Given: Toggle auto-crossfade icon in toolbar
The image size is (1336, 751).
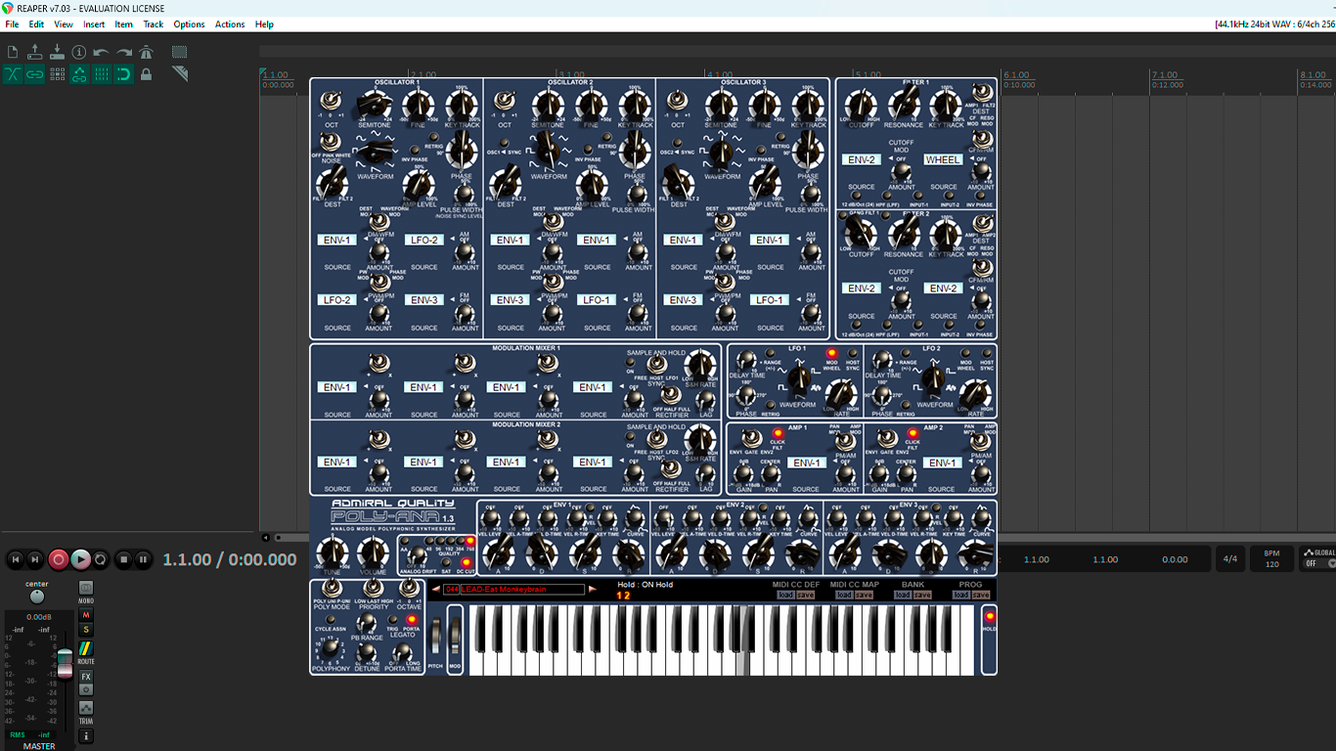Looking at the screenshot, I should [13, 74].
